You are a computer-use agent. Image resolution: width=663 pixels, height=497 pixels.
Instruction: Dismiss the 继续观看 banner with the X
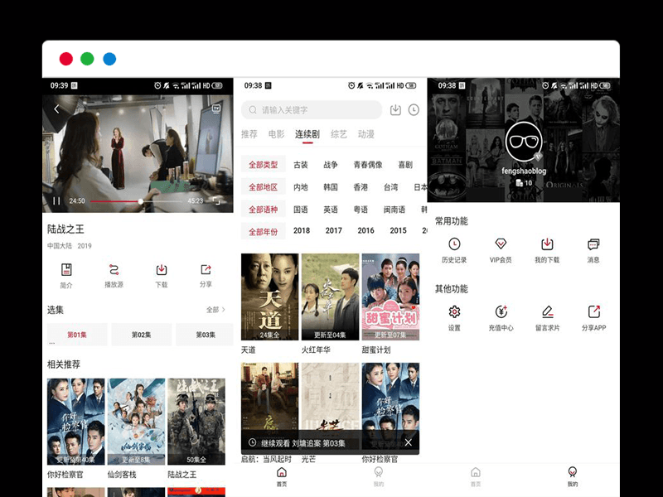click(x=409, y=442)
